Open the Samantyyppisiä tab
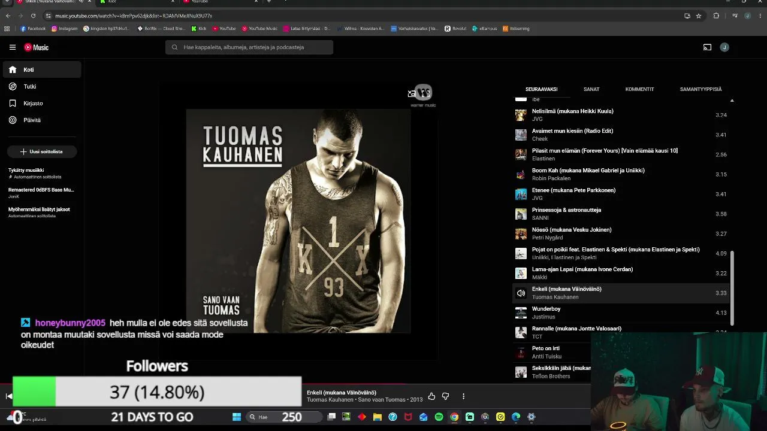Viewport: 767px width, 431px height. pos(700,89)
